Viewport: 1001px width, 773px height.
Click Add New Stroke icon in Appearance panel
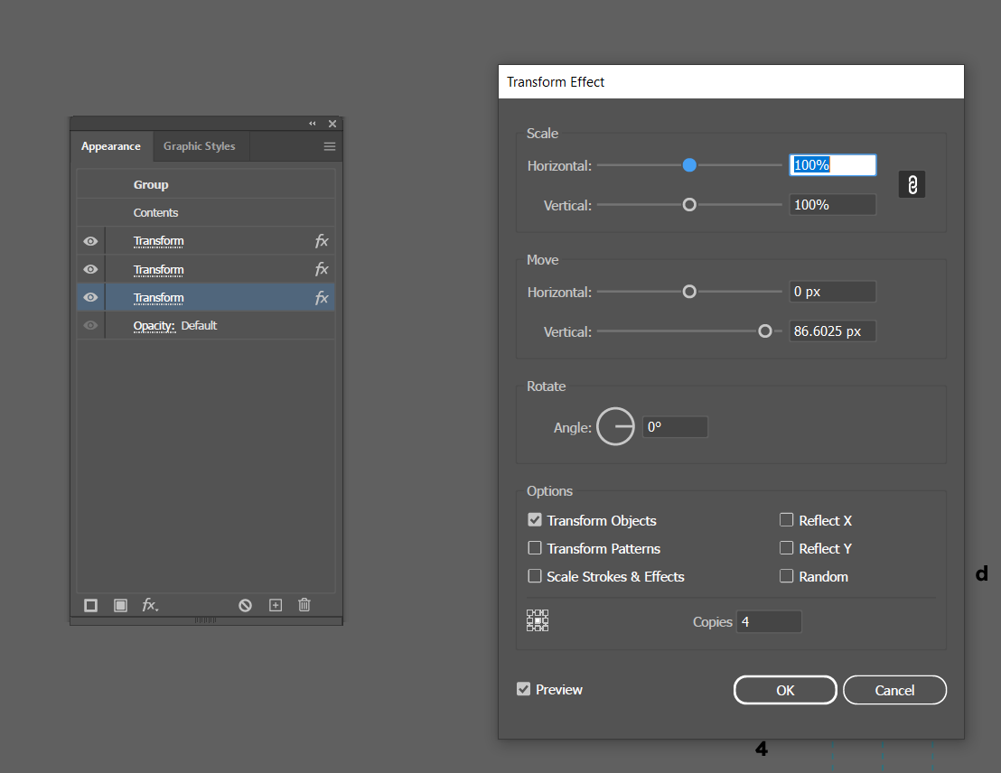(x=91, y=605)
